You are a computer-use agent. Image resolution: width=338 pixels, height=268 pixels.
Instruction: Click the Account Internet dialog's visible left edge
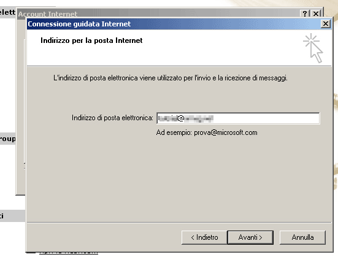point(21,108)
